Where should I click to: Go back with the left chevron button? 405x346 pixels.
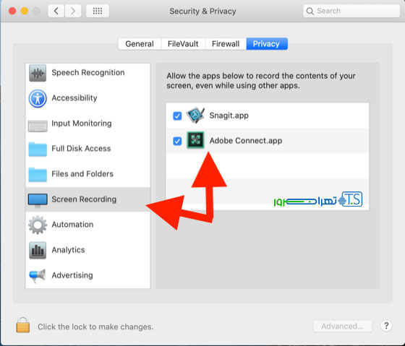click(x=56, y=11)
